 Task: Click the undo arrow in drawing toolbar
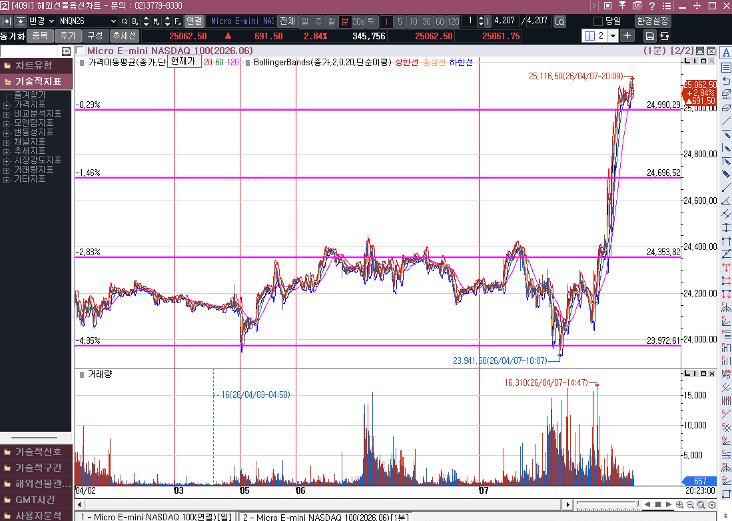point(726,81)
